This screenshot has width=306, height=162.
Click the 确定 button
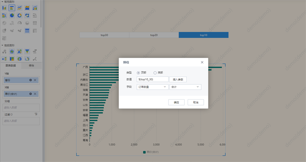pos(176,102)
